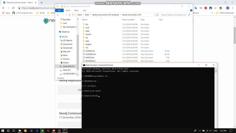Select the logs folder
Viewport: 236px width, 133px height.
tap(87, 41)
